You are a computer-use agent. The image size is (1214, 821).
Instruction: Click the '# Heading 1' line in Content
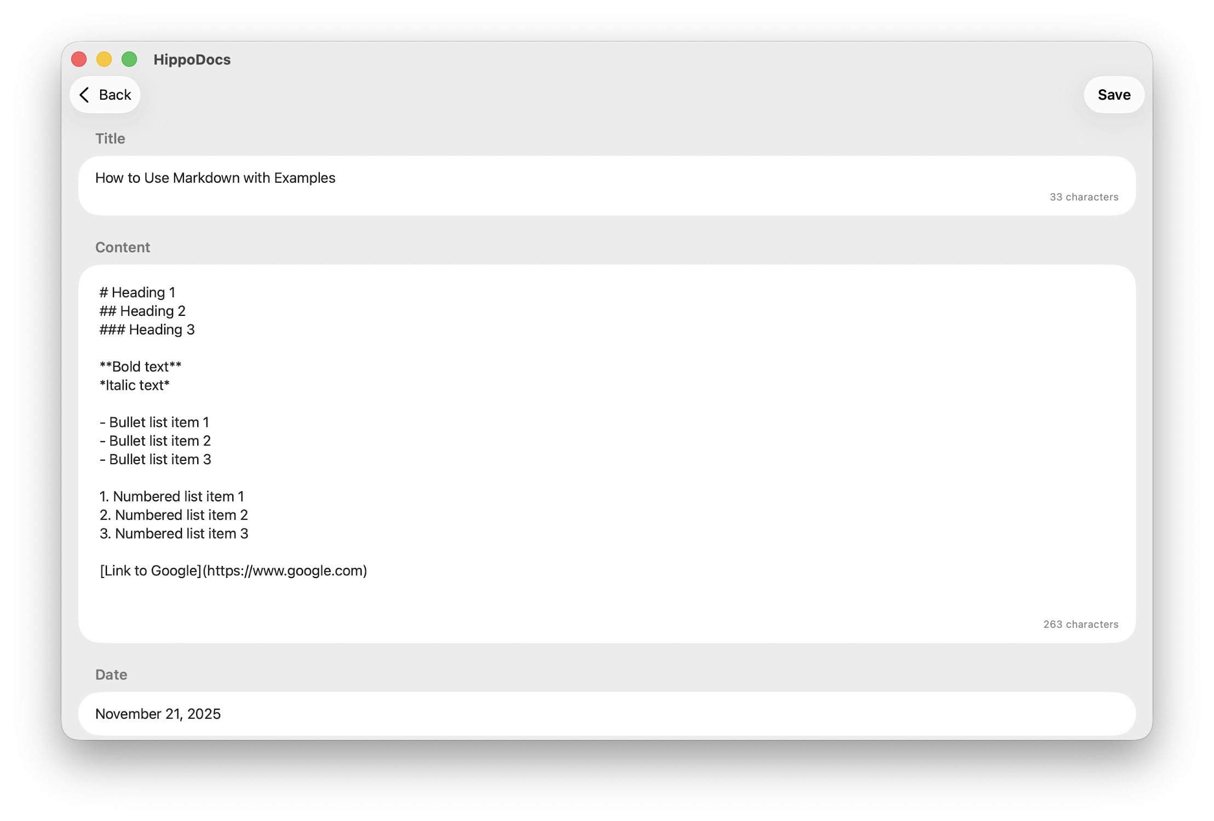pos(137,292)
